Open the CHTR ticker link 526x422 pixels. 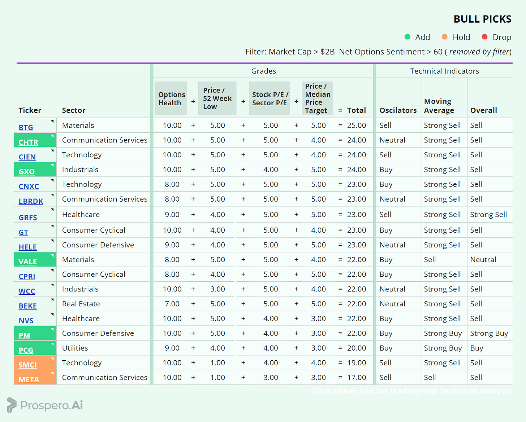click(28, 142)
